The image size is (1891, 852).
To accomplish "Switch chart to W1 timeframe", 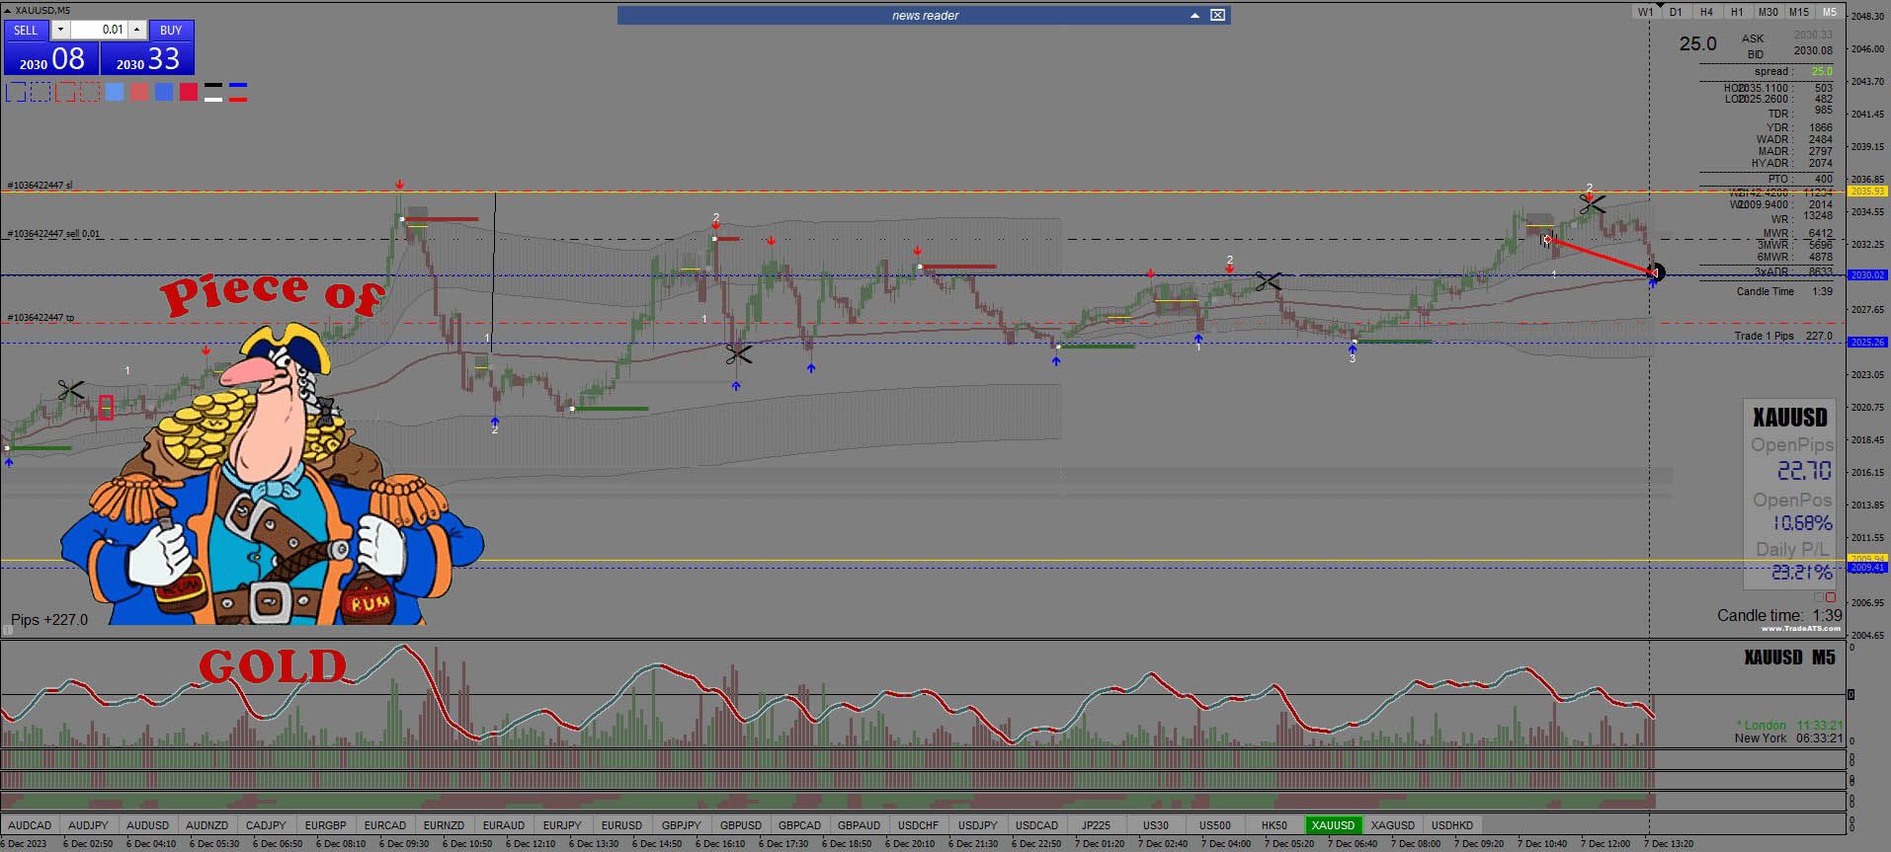I will (x=1645, y=12).
